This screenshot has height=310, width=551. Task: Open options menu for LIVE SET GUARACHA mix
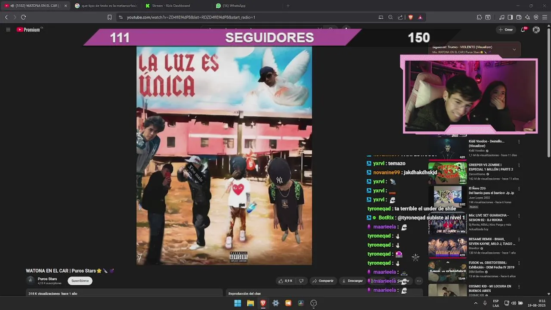tap(519, 216)
